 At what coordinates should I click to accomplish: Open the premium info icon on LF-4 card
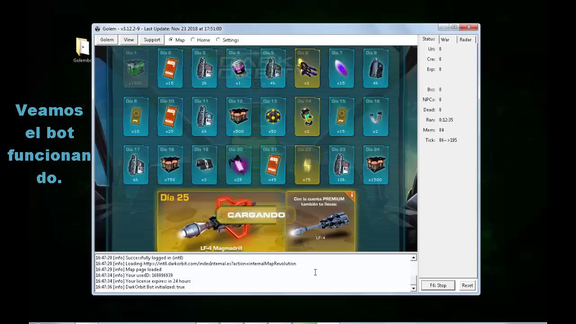(352, 195)
